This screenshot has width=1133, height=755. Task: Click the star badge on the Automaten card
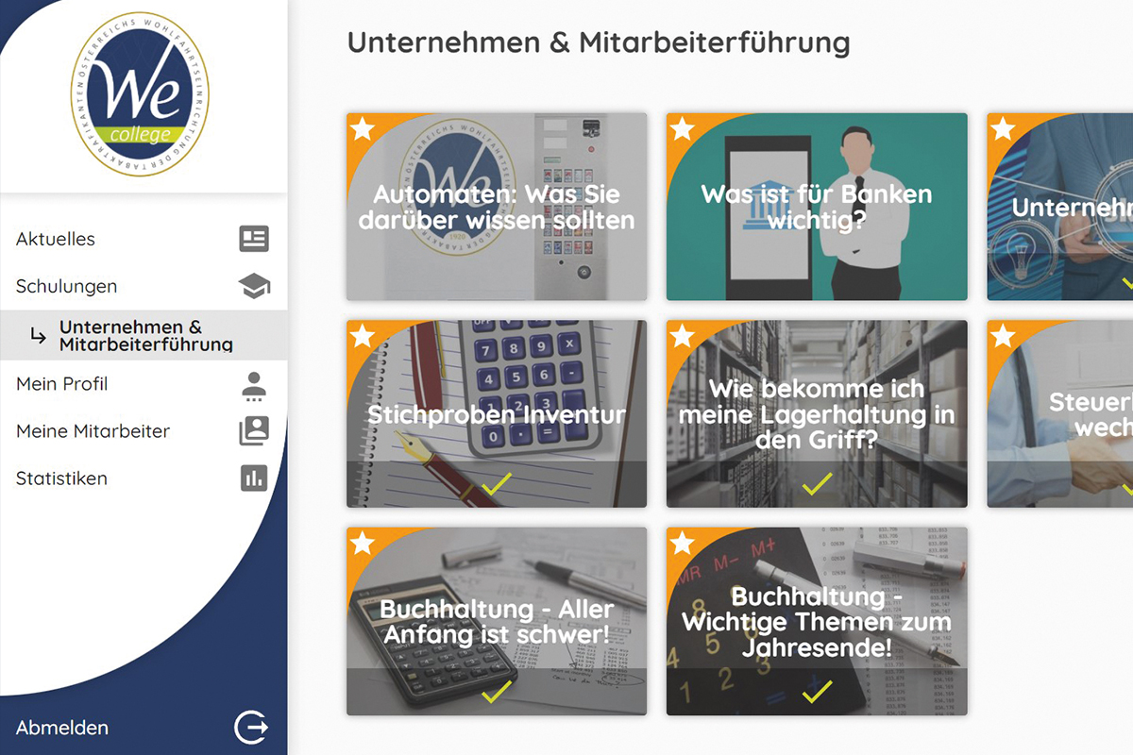coord(363,129)
